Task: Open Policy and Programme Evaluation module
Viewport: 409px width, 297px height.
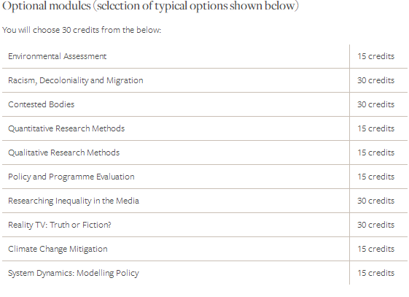Action: point(71,177)
